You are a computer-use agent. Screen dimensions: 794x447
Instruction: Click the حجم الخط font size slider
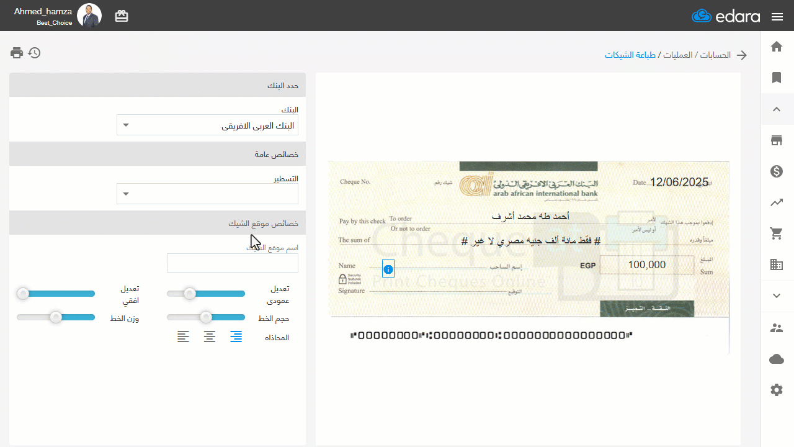point(206,317)
